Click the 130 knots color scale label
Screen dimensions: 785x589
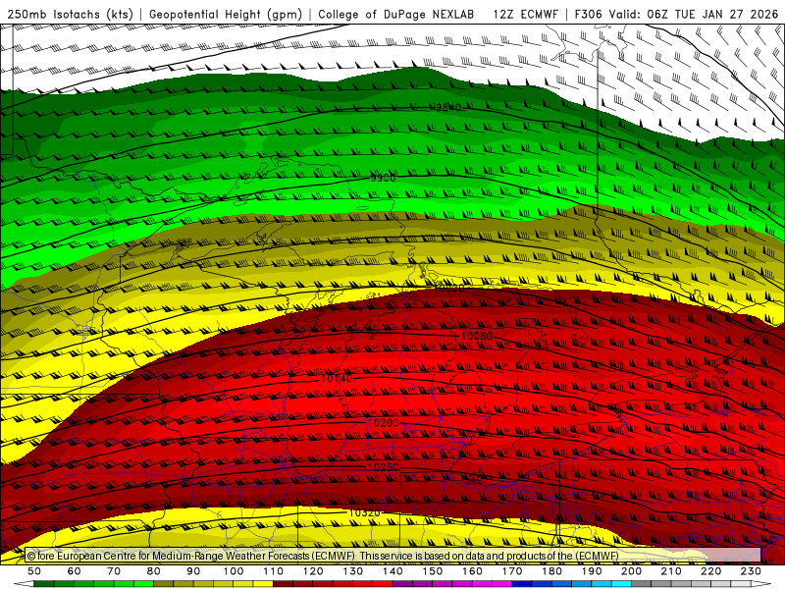click(x=353, y=571)
